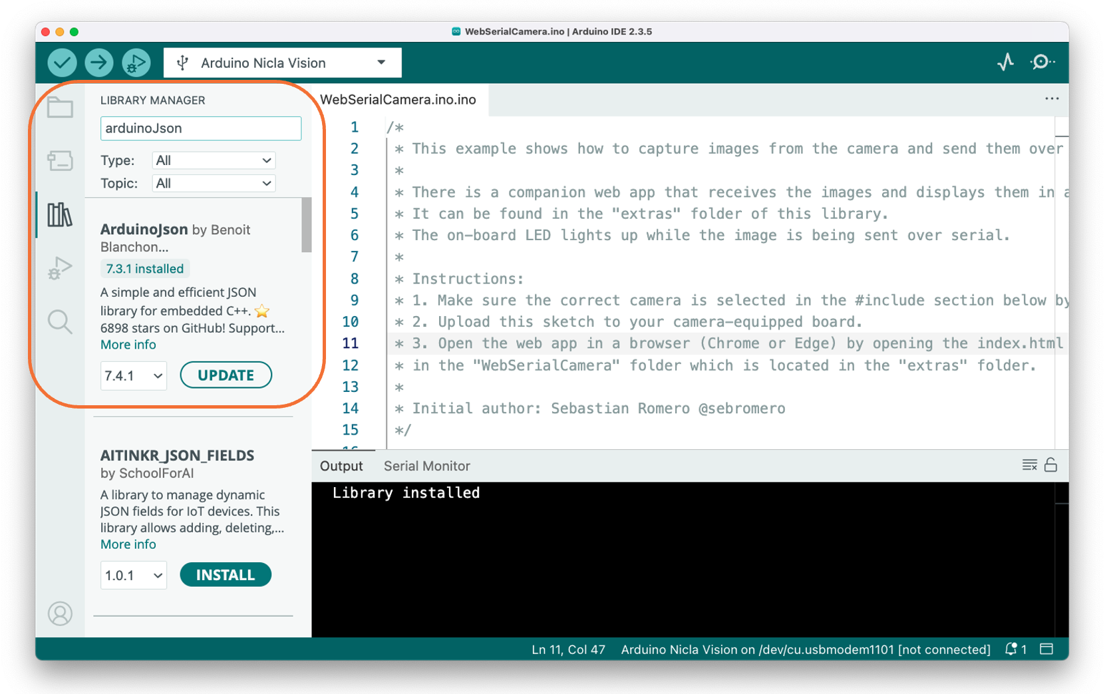The image size is (1107, 694).
Task: Upload the sketch with the arrow button
Action: (98, 63)
